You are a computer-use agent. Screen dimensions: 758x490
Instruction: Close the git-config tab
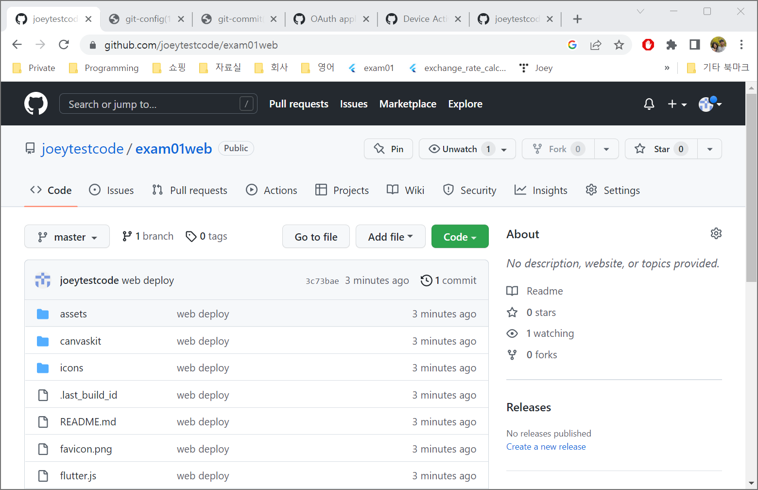pyautogui.click(x=181, y=19)
